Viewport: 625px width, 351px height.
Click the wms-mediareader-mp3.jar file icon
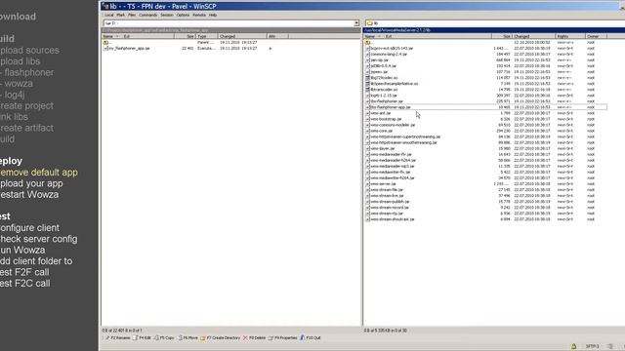click(367, 166)
